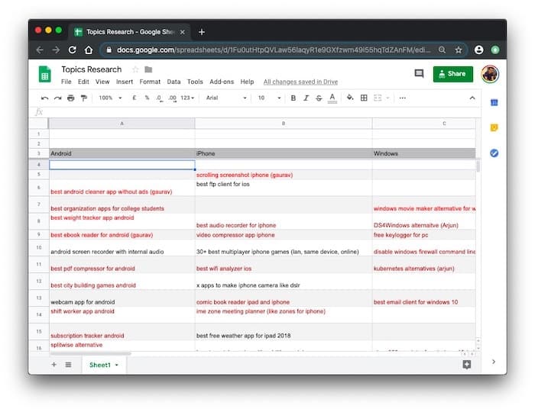Open the font size 10 dropdown
This screenshot has height=412, width=535.
269,98
